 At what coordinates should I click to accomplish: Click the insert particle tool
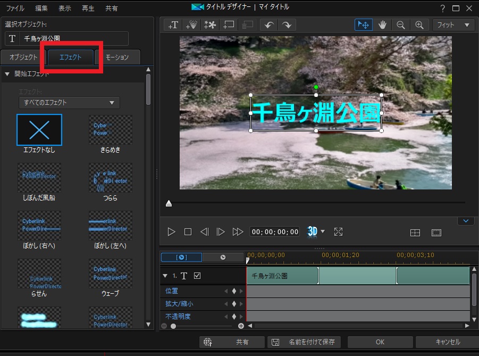click(x=191, y=25)
